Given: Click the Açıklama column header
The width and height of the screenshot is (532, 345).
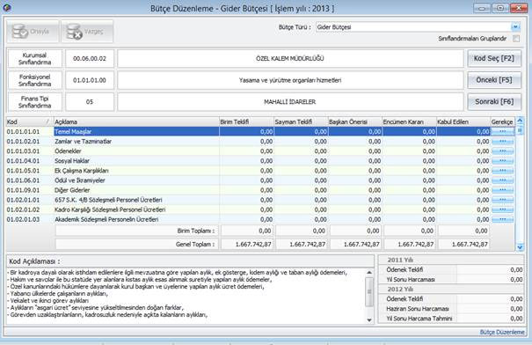Looking at the screenshot, I should (136, 121).
